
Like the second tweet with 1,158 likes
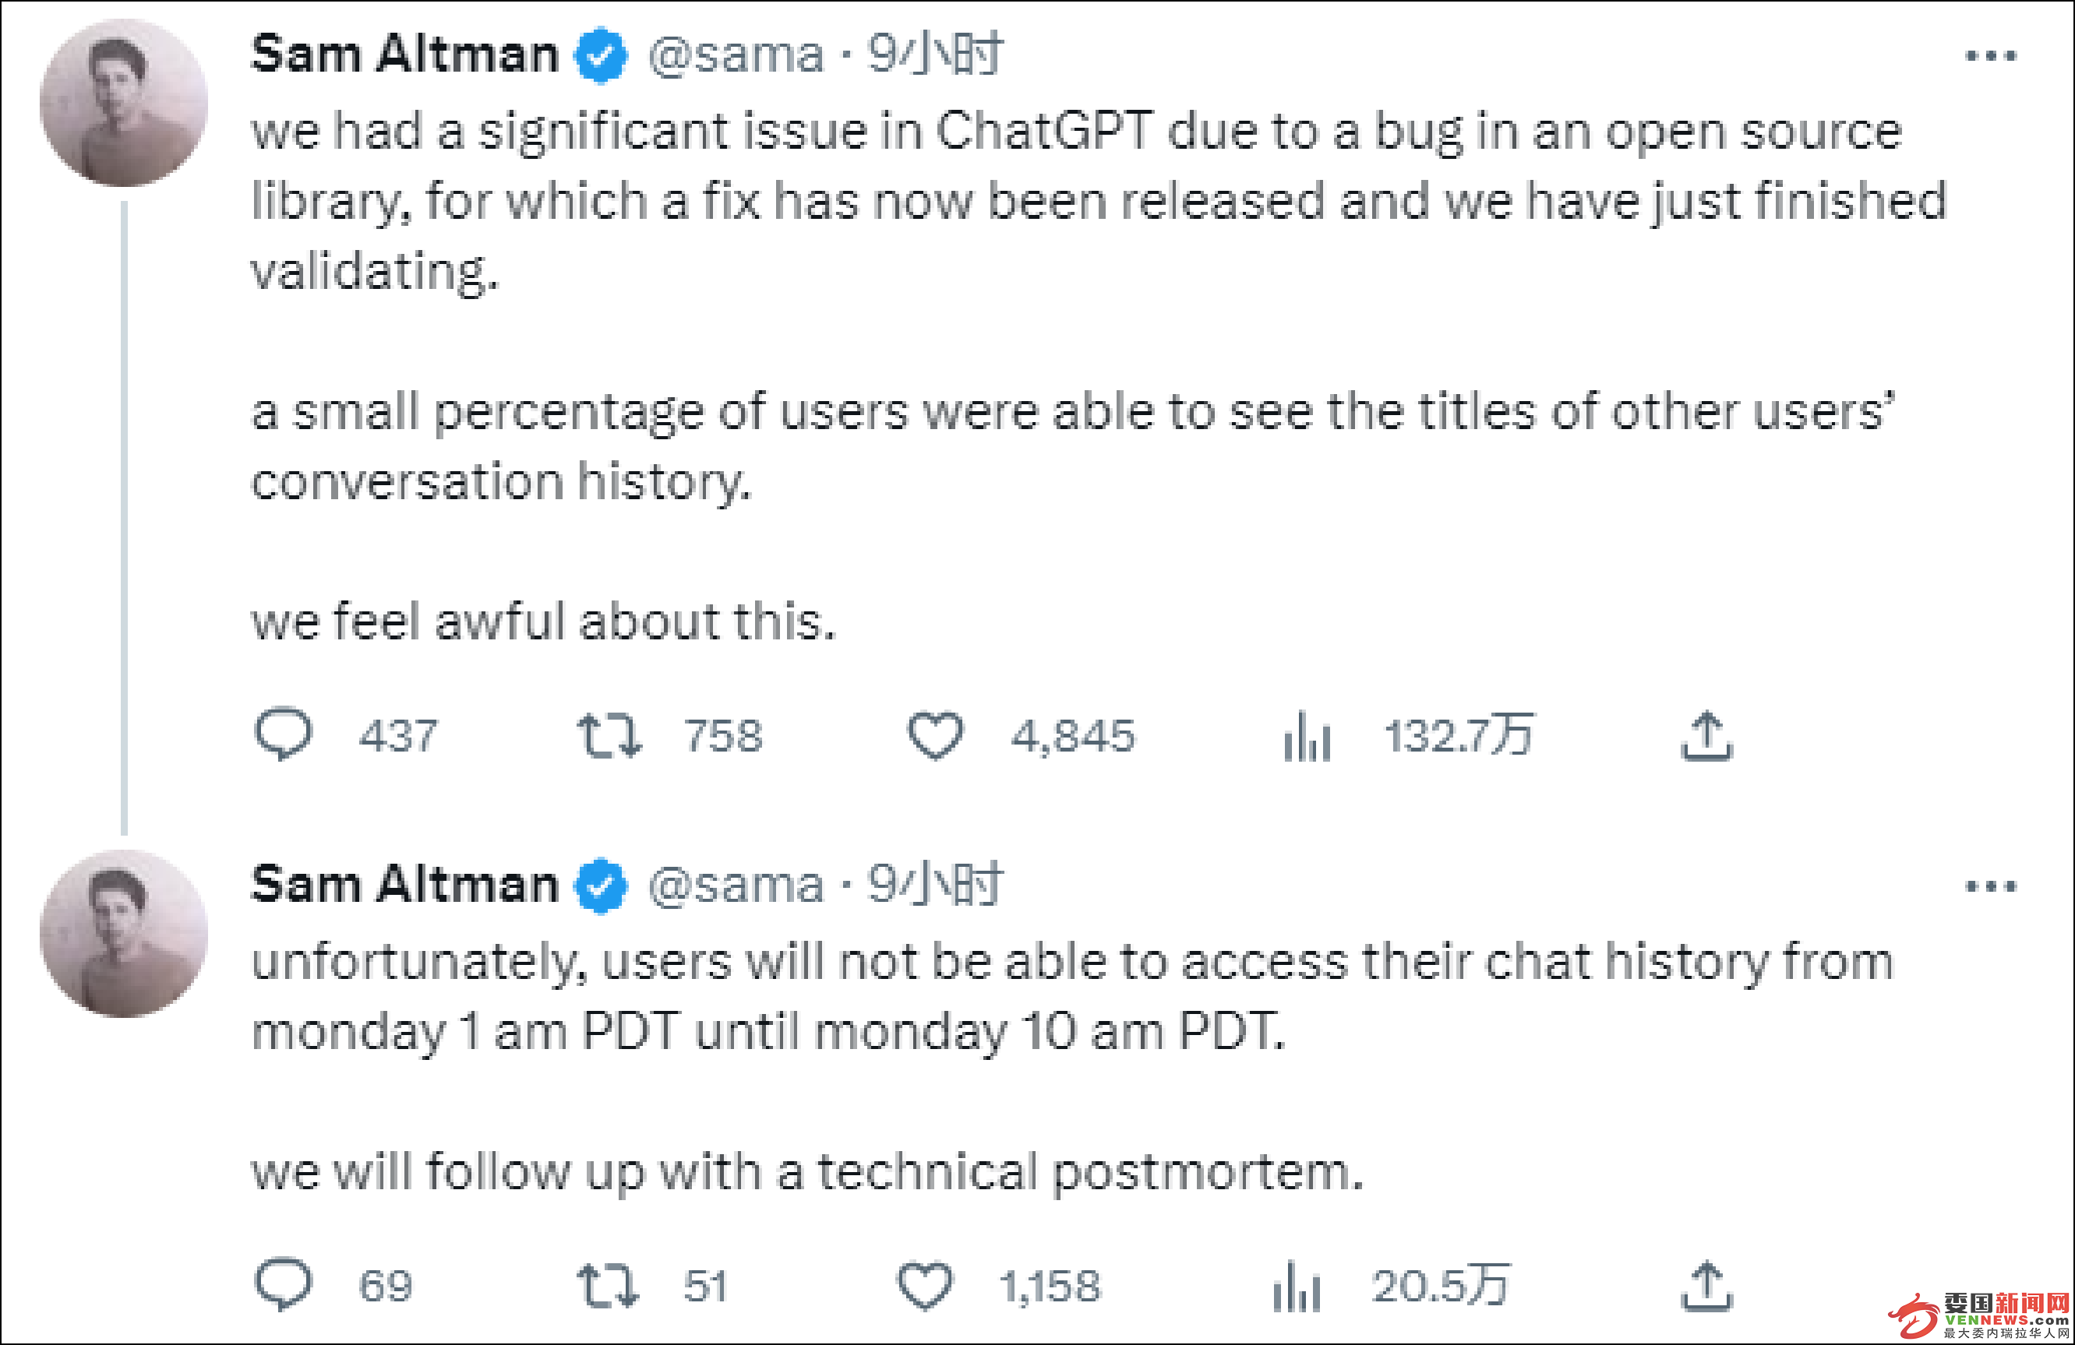(x=925, y=1287)
